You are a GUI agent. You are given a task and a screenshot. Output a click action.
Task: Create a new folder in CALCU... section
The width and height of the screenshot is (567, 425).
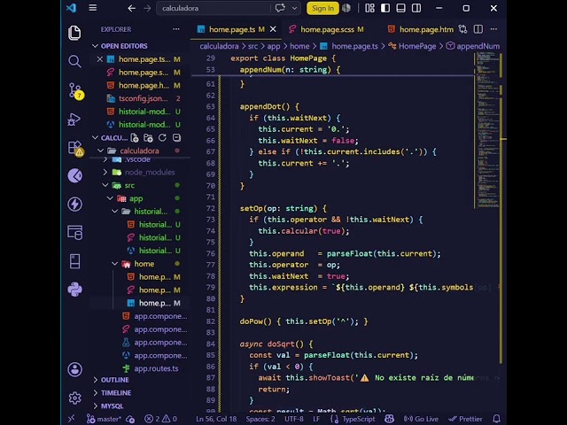pos(148,138)
